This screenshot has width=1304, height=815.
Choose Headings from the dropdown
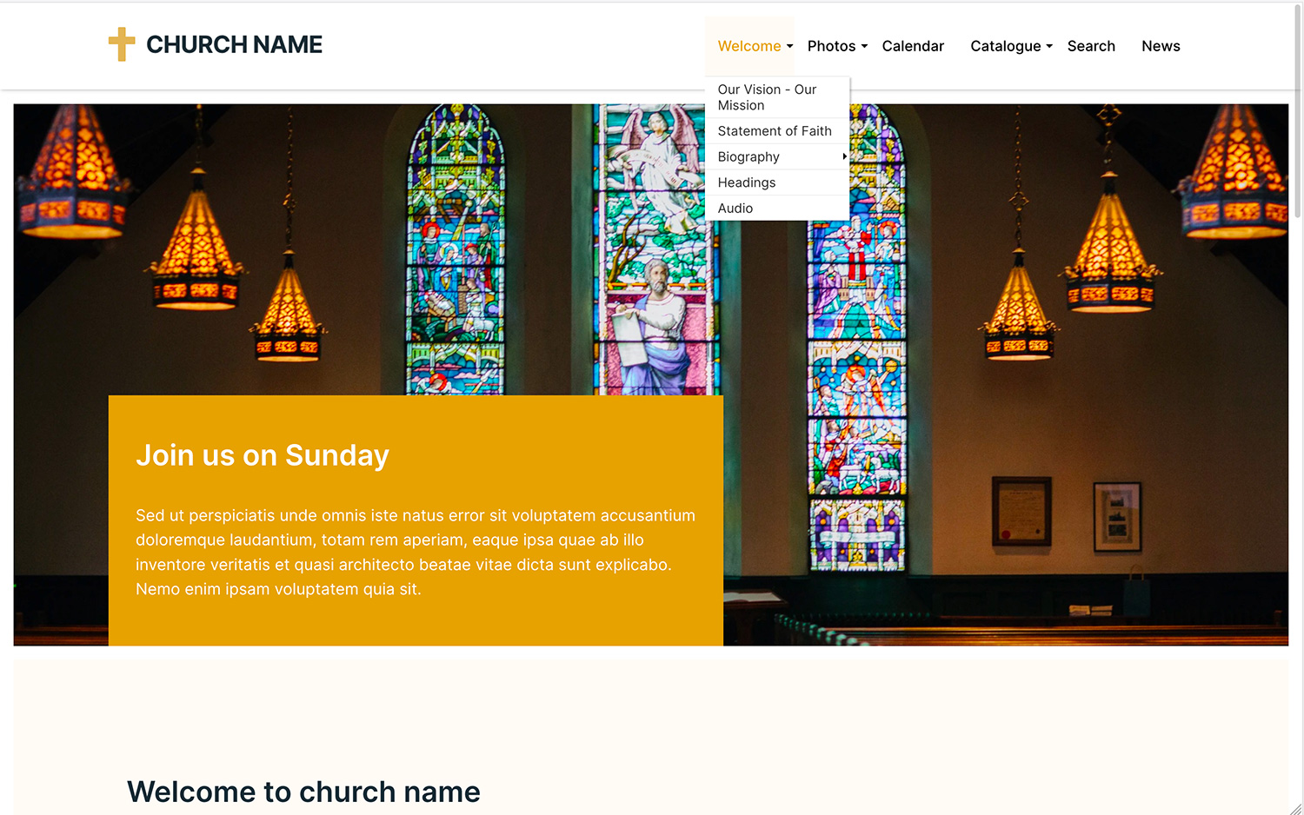(x=777, y=182)
